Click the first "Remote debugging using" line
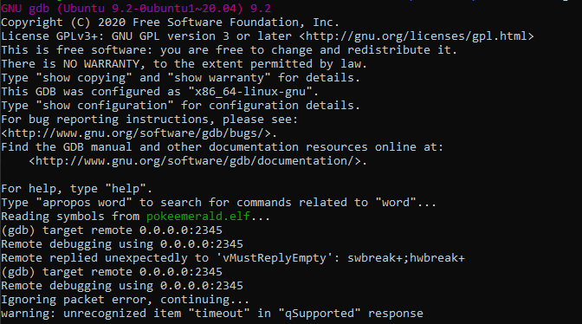Image resolution: width=582 pixels, height=324 pixels. click(122, 244)
